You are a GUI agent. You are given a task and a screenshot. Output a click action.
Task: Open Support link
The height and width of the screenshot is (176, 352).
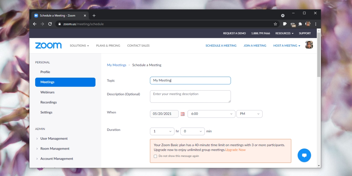click(305, 33)
